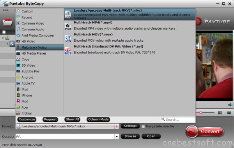Viewport: 234px width, 148px height.
Task: Click the iPod device icon
Action: [x=18, y=101]
